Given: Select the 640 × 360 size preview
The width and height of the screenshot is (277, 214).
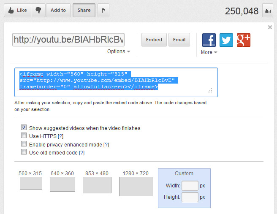Looking at the screenshot, I should click(62, 184).
